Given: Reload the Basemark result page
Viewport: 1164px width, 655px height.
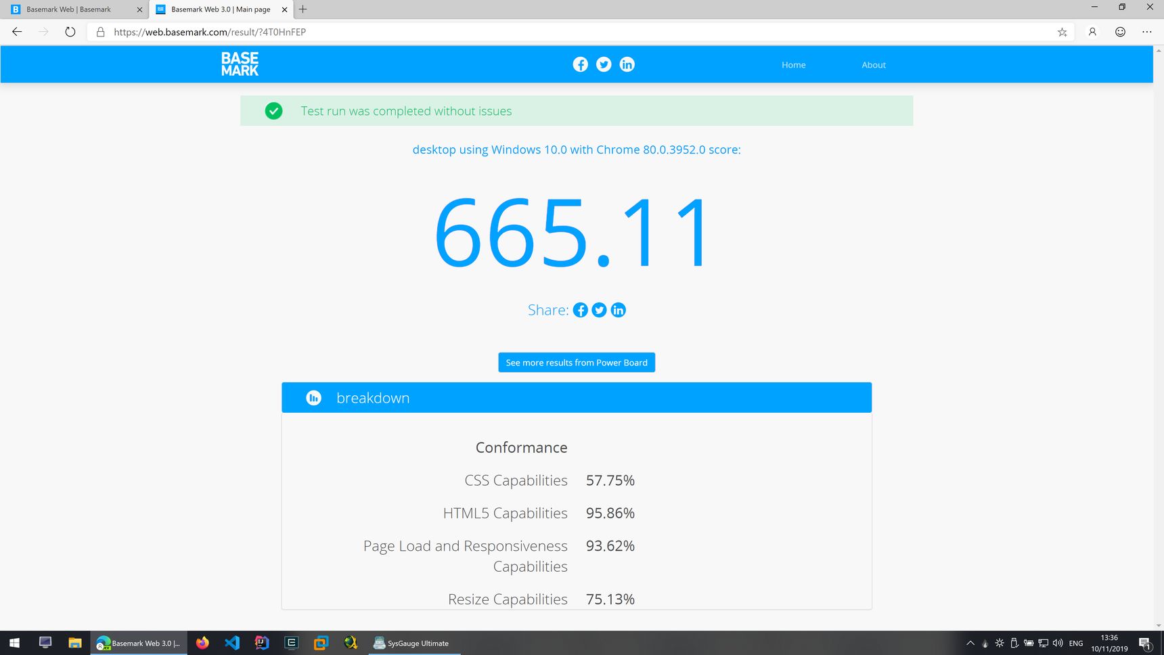Looking at the screenshot, I should 70,32.
